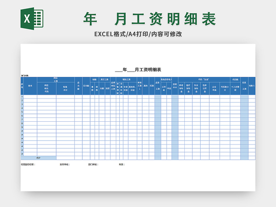Click the subtitle EXCEL格式/A4打印/内容可修改
This screenshot has width=276, height=207.
click(138, 34)
